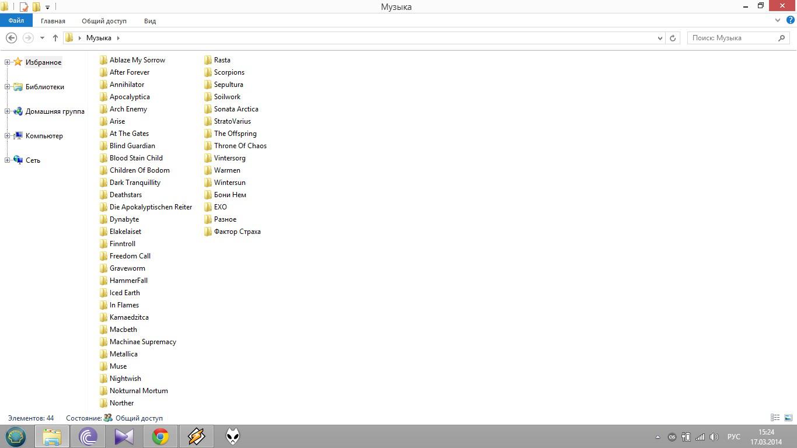This screenshot has width=797, height=448.
Task: Switch to the Вид ribbon tab
Action: (x=150, y=21)
